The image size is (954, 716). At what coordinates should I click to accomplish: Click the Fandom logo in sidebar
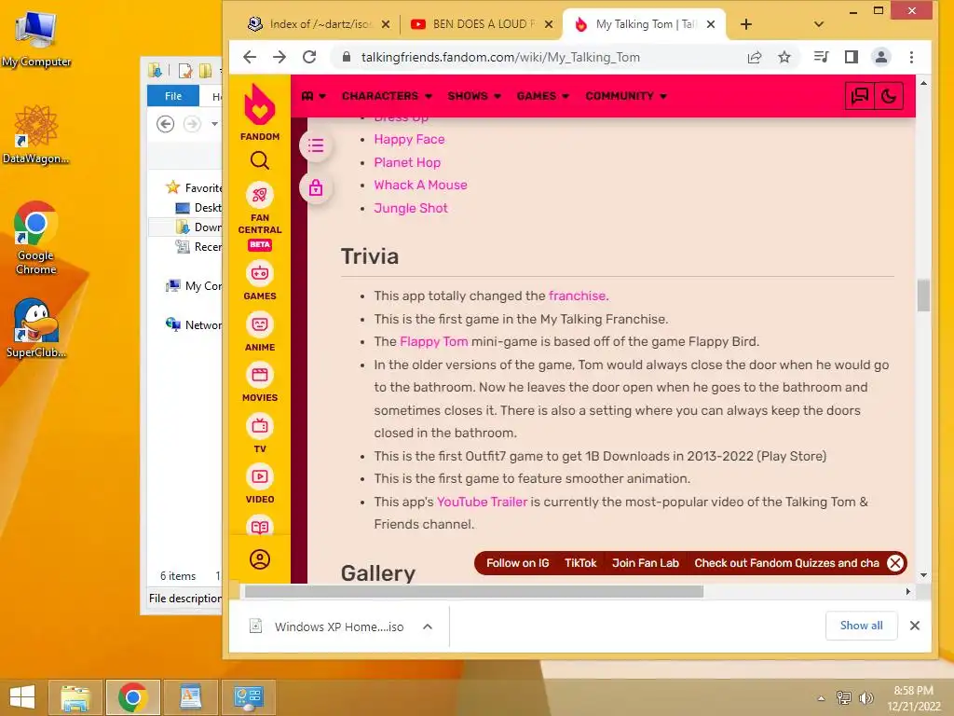click(260, 113)
